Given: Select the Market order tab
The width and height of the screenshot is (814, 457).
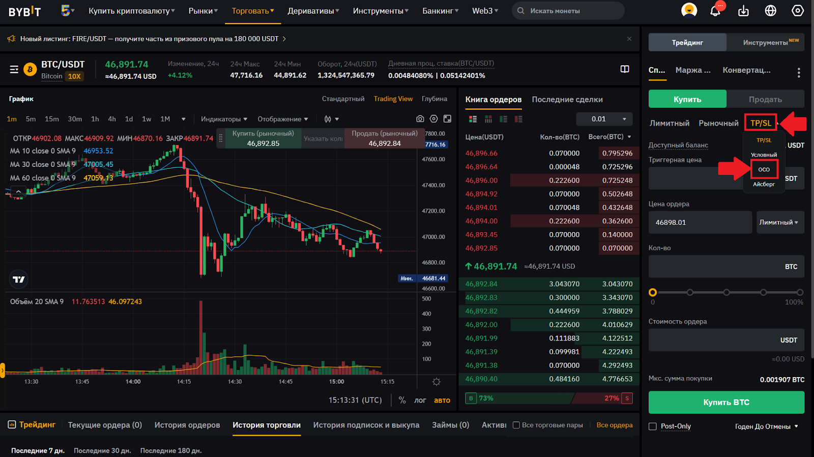Looking at the screenshot, I should (x=718, y=123).
